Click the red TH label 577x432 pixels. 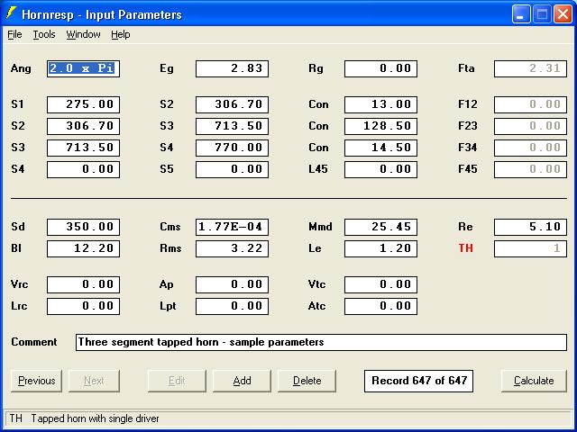click(x=465, y=248)
